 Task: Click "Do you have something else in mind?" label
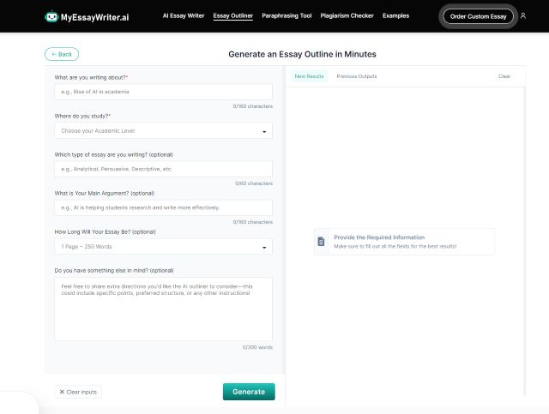pyautogui.click(x=114, y=271)
